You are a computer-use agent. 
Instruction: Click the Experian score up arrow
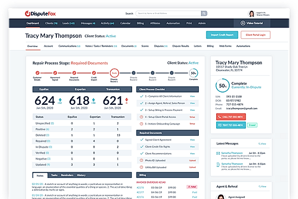(94, 100)
